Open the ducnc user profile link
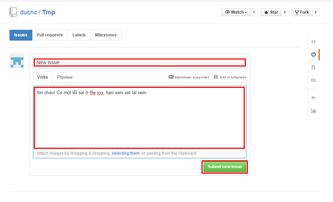333x202 pixels. pos(28,12)
